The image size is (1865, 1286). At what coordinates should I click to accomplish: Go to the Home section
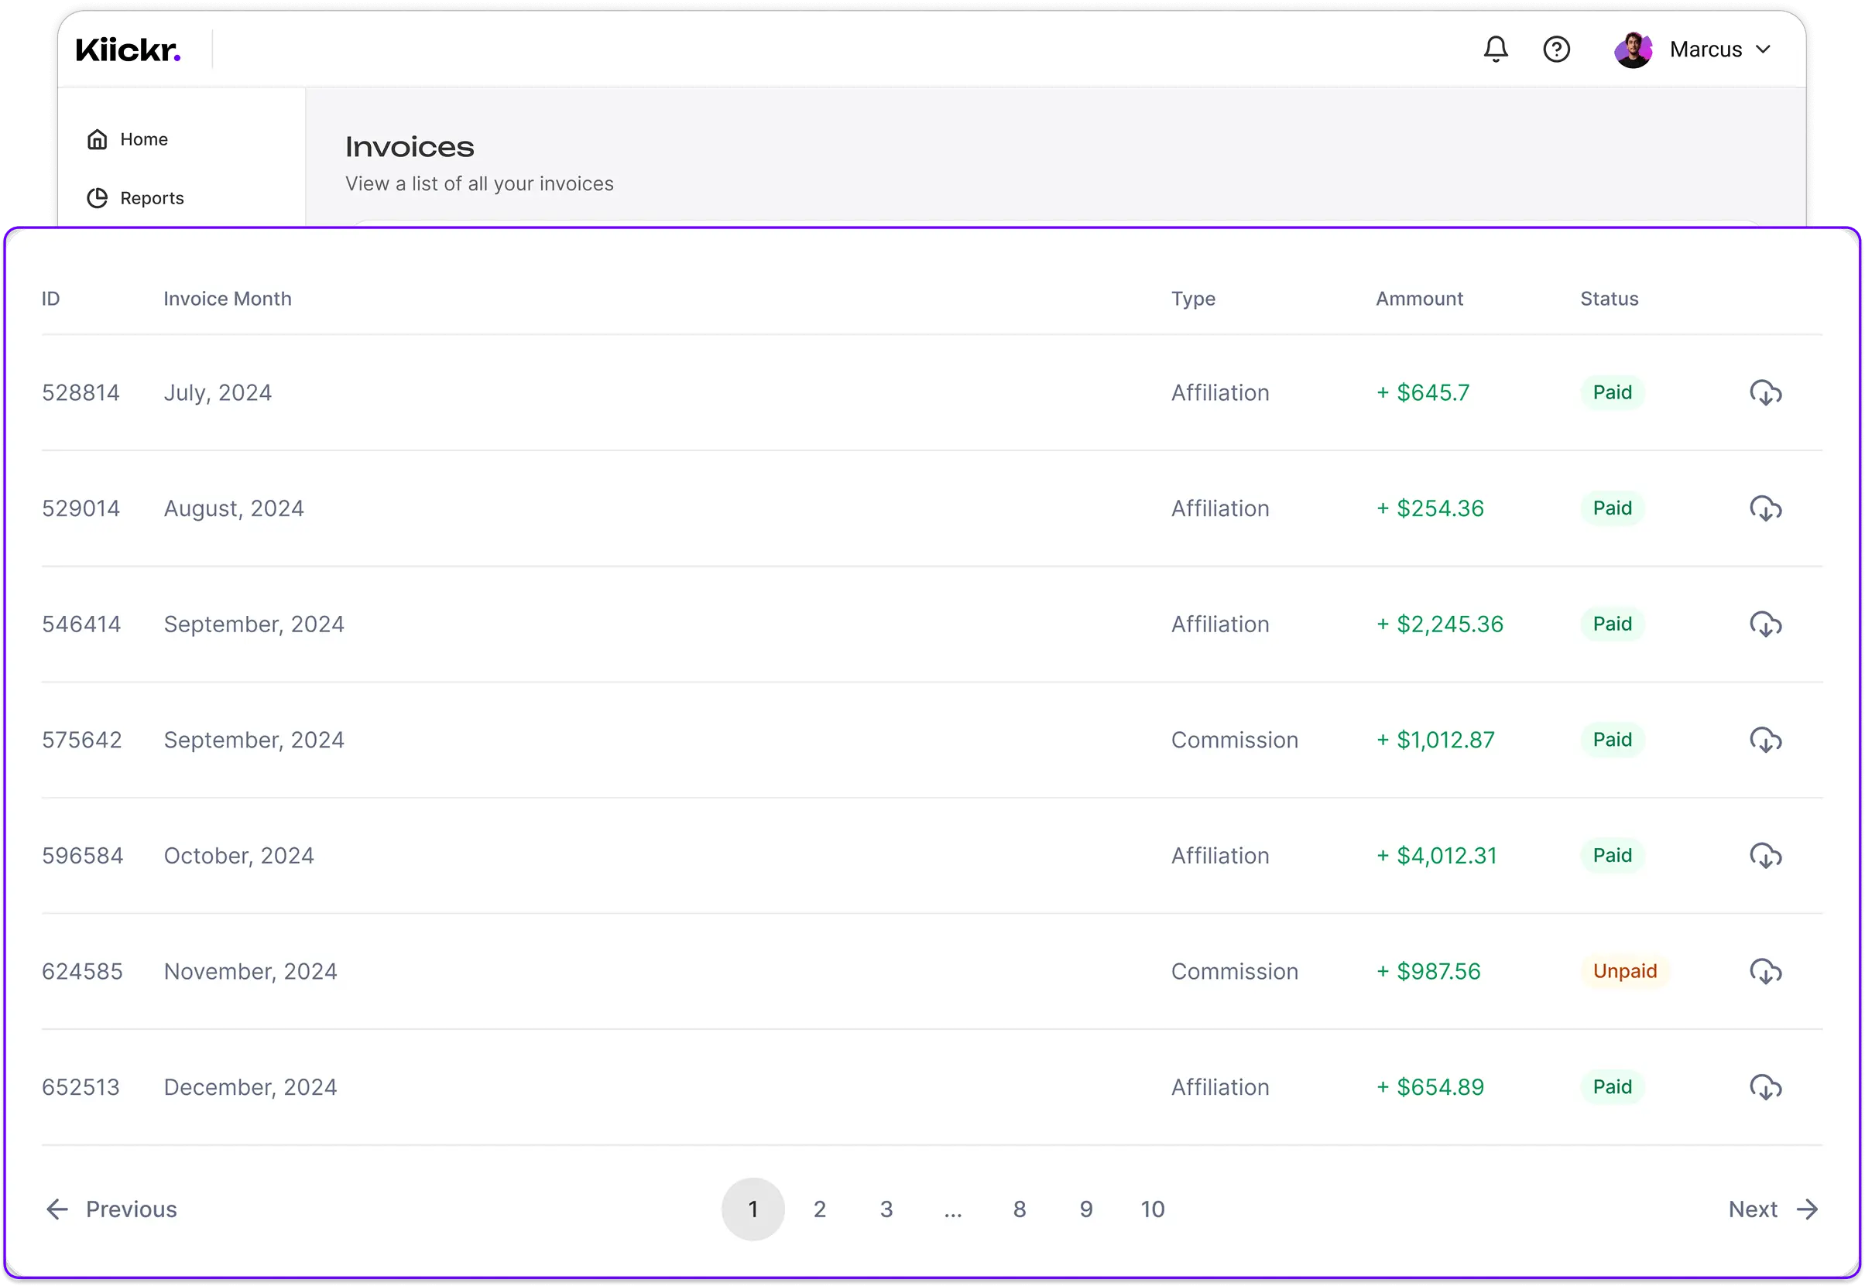coord(143,139)
